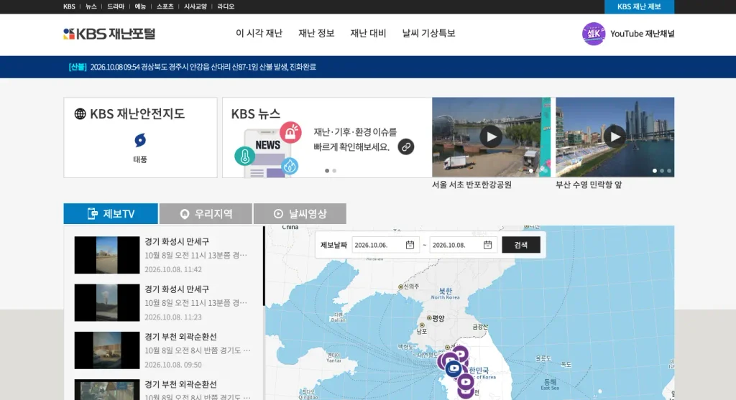Open thumbnail of report dated 2026.10.08. 09:50

pos(107,350)
